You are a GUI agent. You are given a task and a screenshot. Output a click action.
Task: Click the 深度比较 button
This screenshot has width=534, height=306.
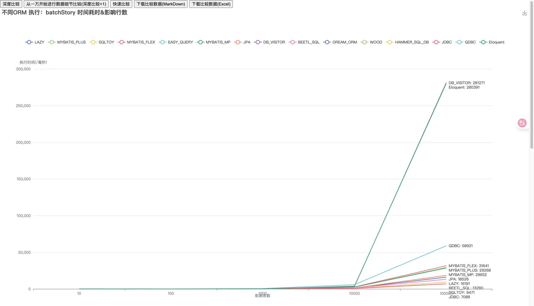11,4
